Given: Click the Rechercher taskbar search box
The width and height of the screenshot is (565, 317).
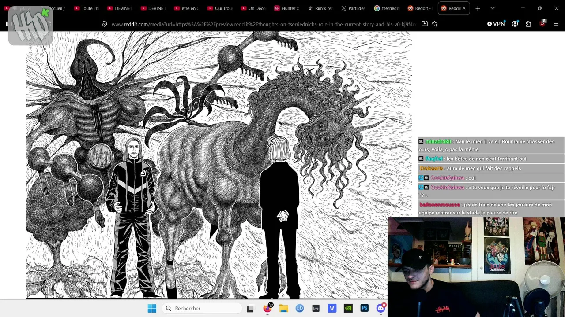Looking at the screenshot, I should point(202,308).
